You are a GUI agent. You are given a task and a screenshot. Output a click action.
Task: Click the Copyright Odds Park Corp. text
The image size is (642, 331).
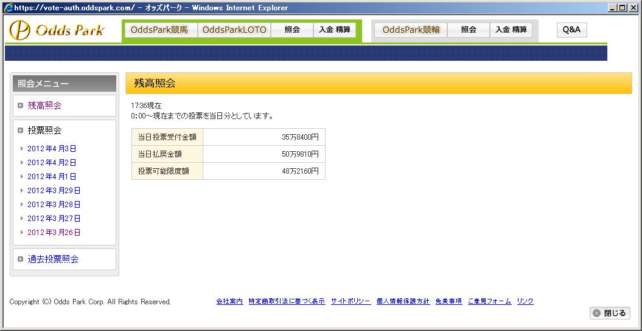pos(90,302)
